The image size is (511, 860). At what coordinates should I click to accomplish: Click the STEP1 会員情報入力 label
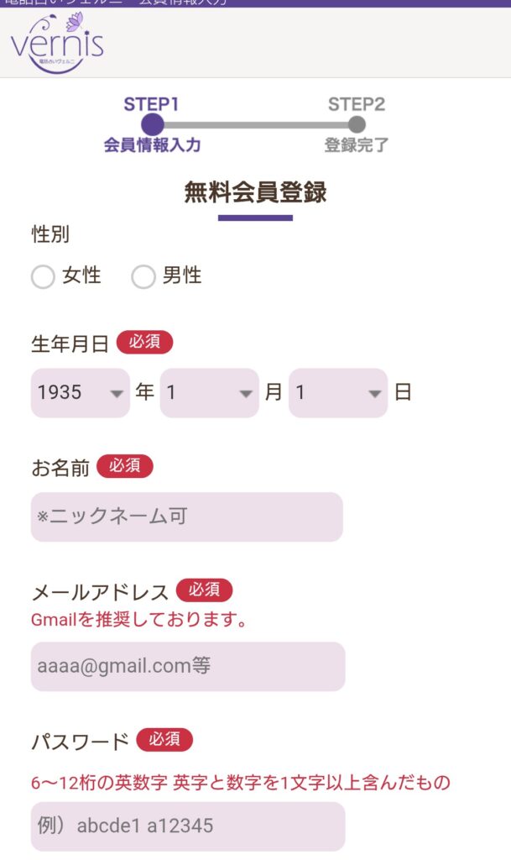[152, 145]
